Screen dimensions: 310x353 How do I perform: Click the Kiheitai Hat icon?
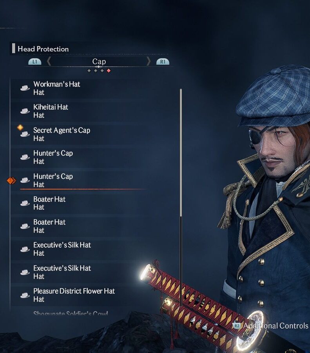(25, 111)
